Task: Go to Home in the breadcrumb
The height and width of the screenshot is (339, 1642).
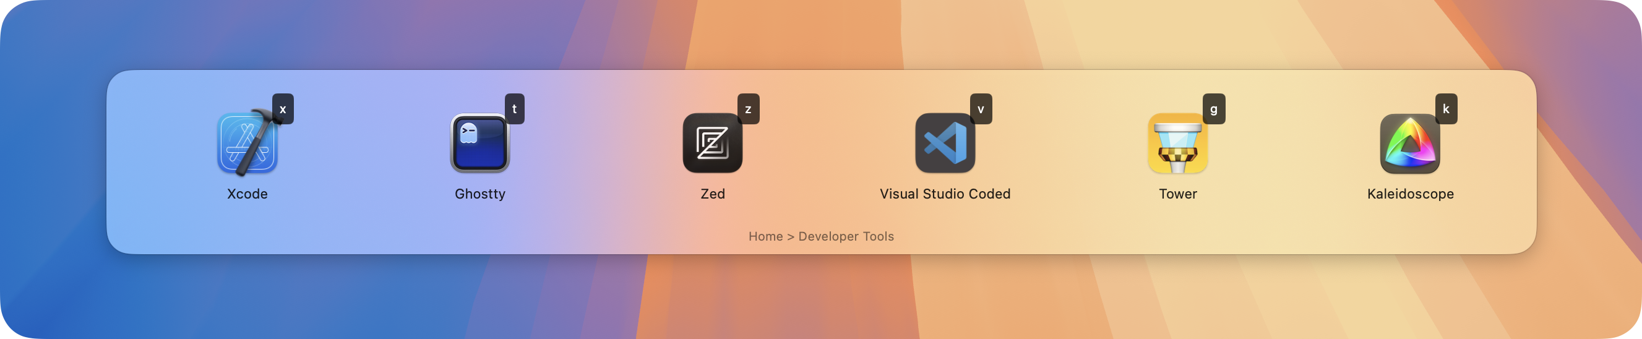Action: pyautogui.click(x=765, y=236)
